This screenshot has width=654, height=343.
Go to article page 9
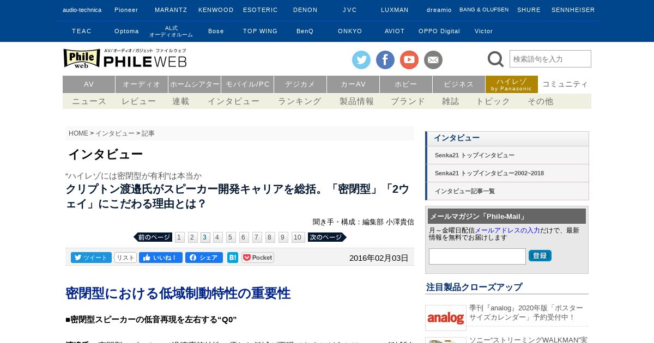pyautogui.click(x=283, y=237)
